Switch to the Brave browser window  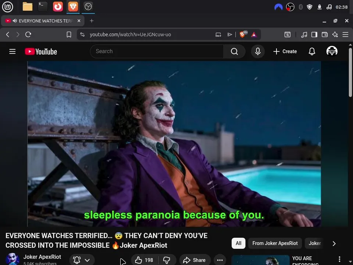click(x=73, y=7)
